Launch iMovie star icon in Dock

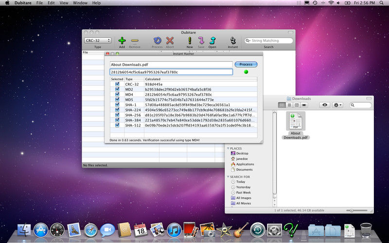pyautogui.click(x=224, y=230)
